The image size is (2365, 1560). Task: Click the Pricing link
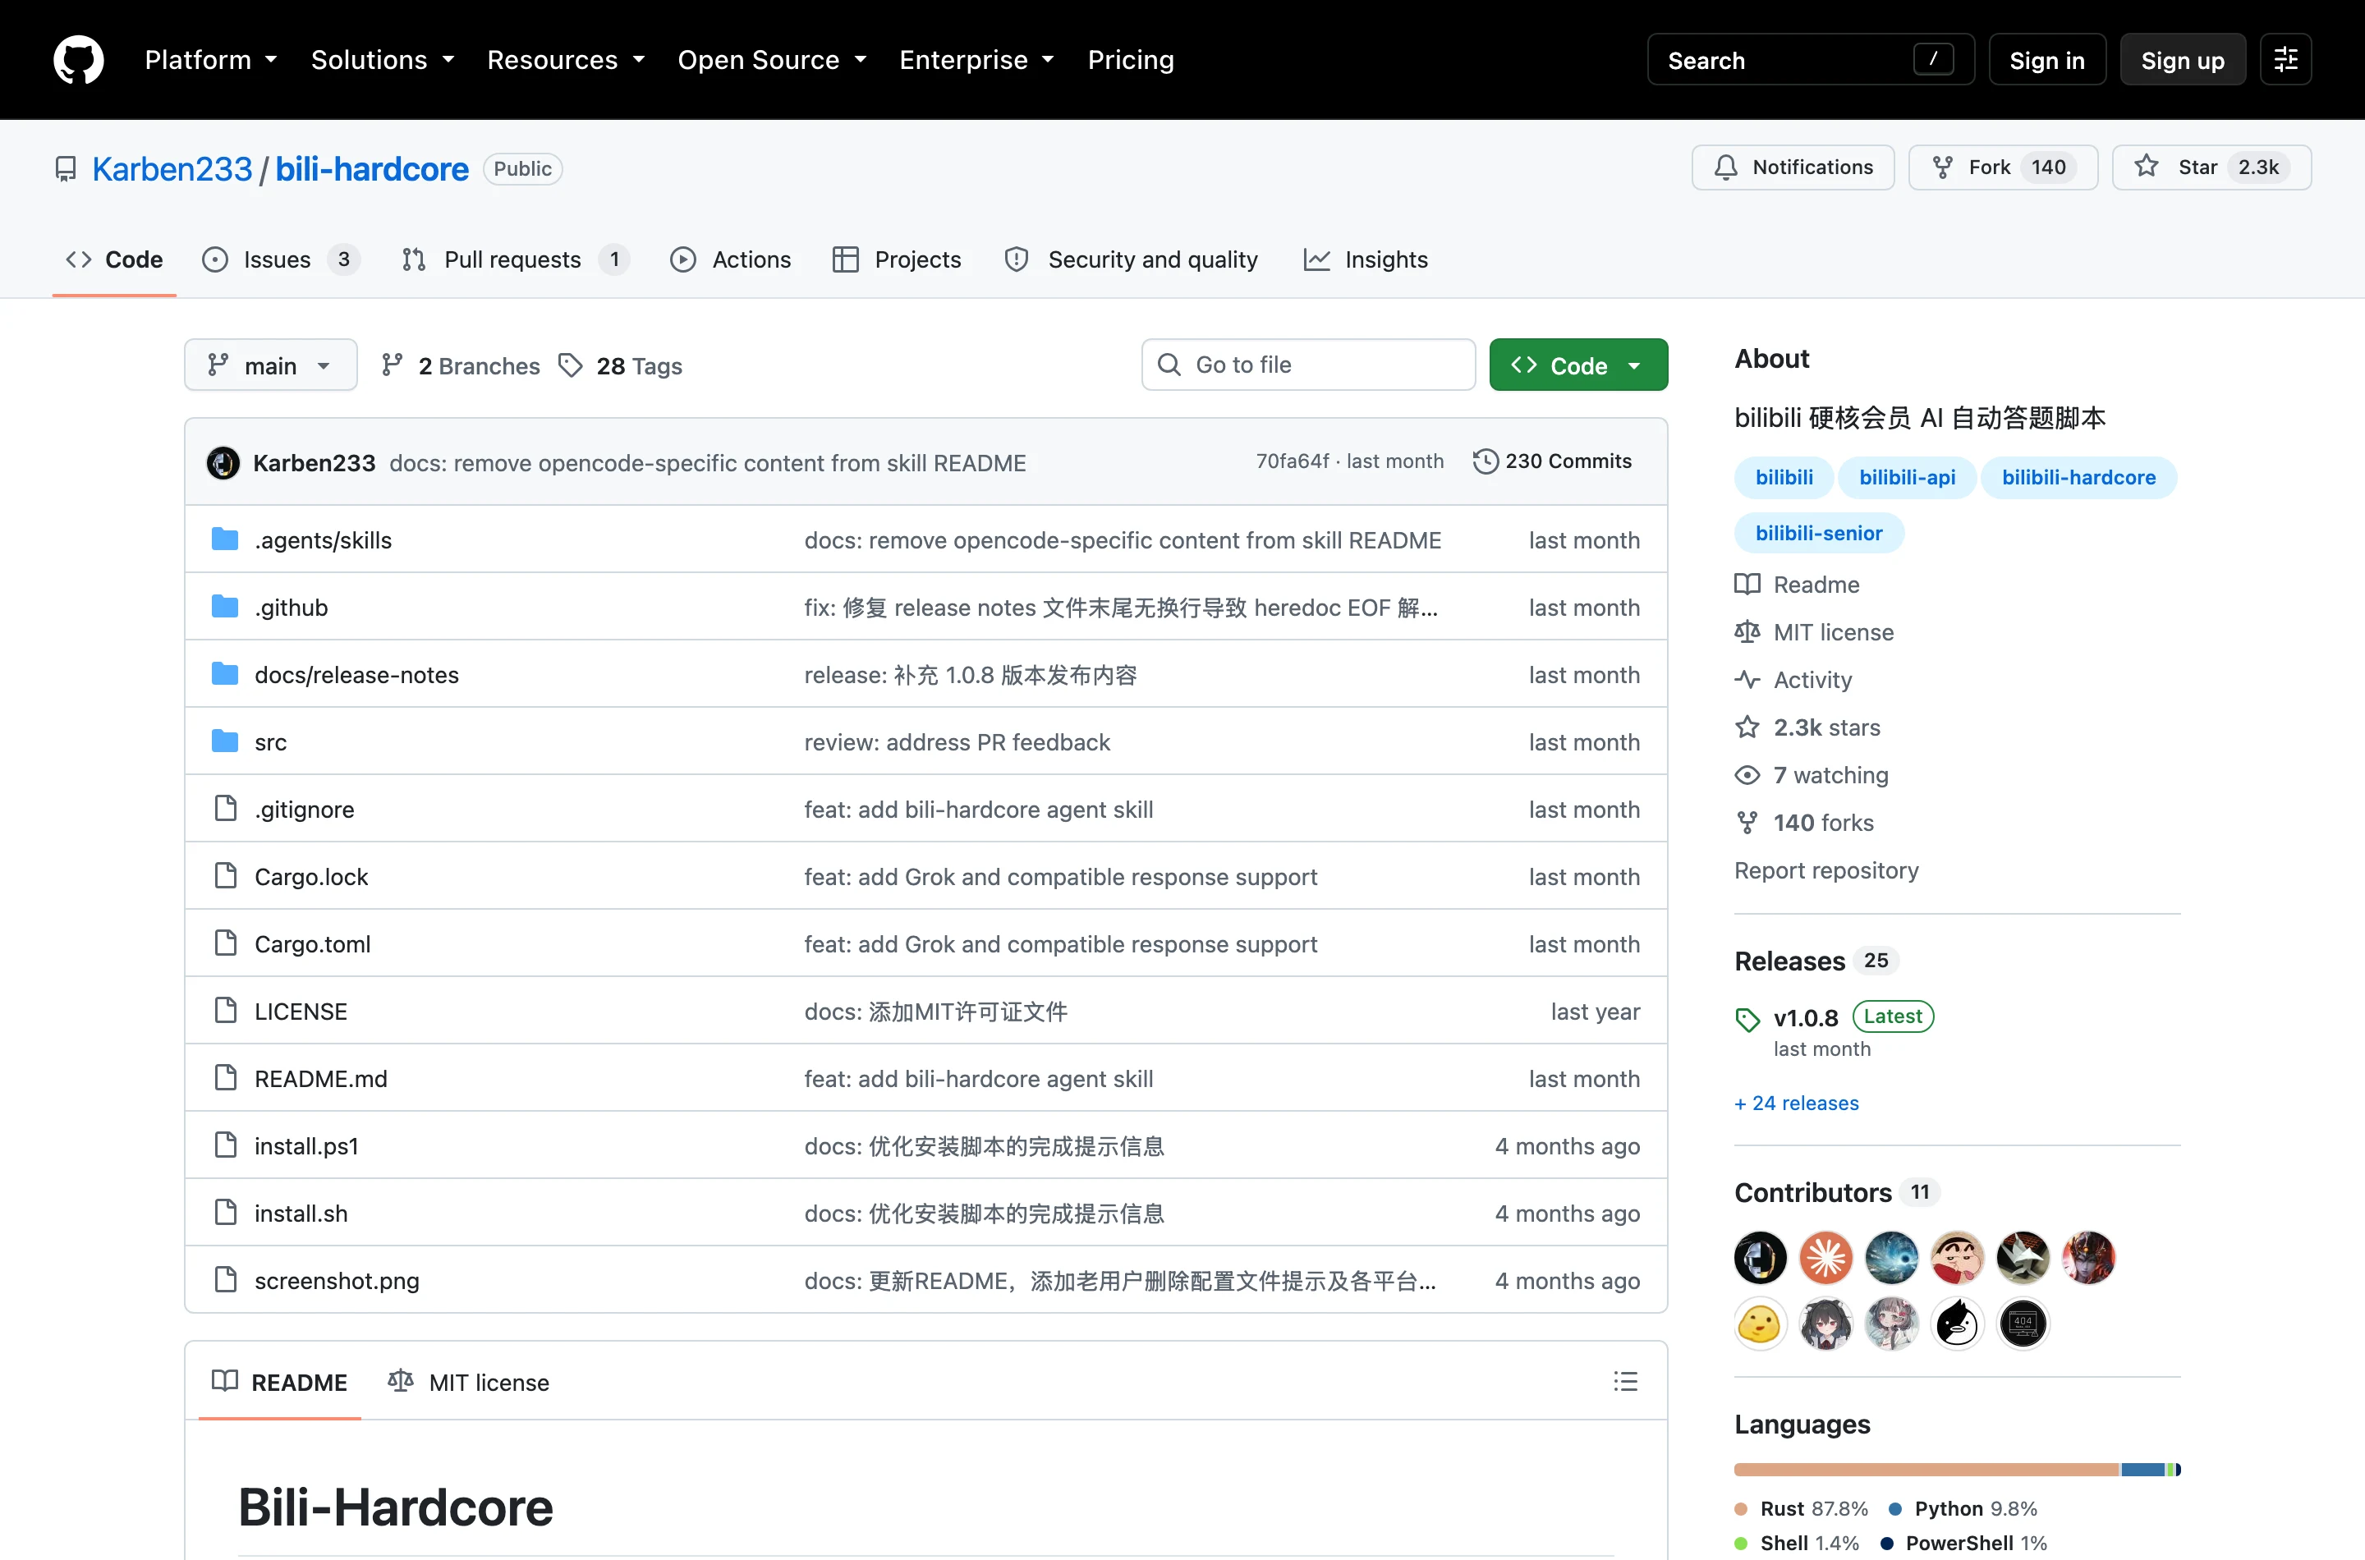coord(1130,60)
